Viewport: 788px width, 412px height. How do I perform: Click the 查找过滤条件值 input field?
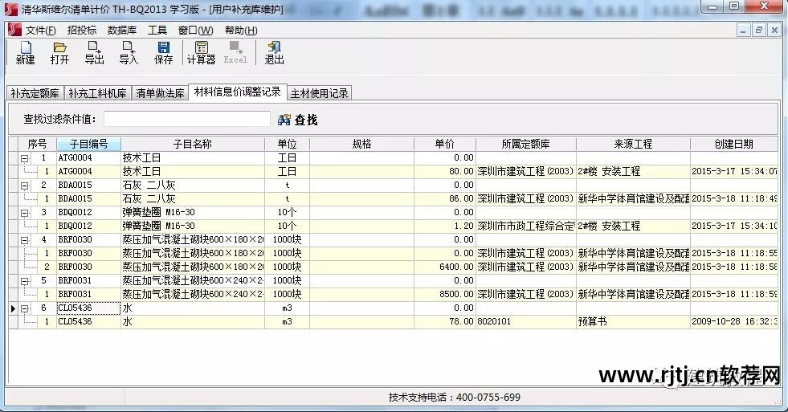(x=186, y=119)
